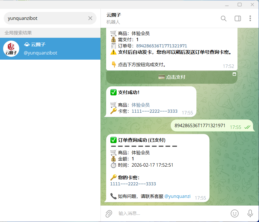Open the emoji picker beside the message box

pos(234,213)
